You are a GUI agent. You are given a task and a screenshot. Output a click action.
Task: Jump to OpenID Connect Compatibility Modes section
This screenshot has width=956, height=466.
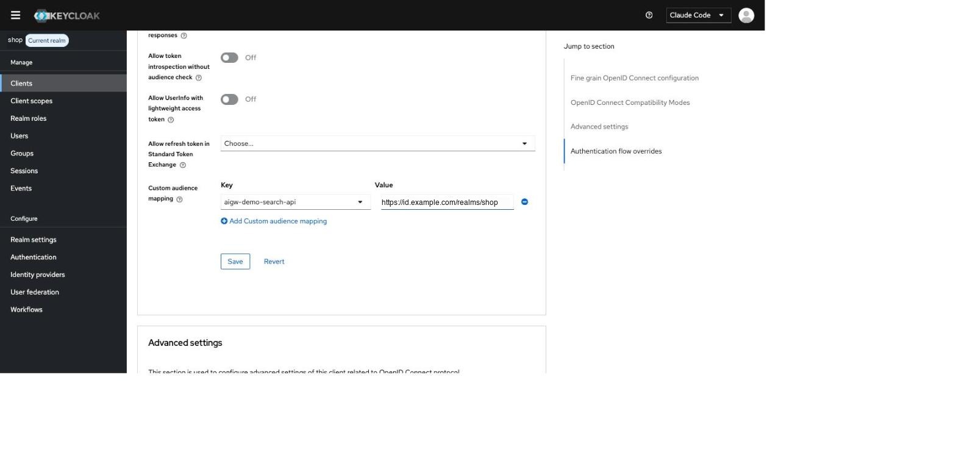pos(630,102)
